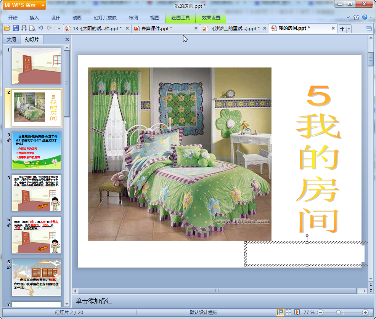Start slideshow from status bar play icon

(x=297, y=312)
